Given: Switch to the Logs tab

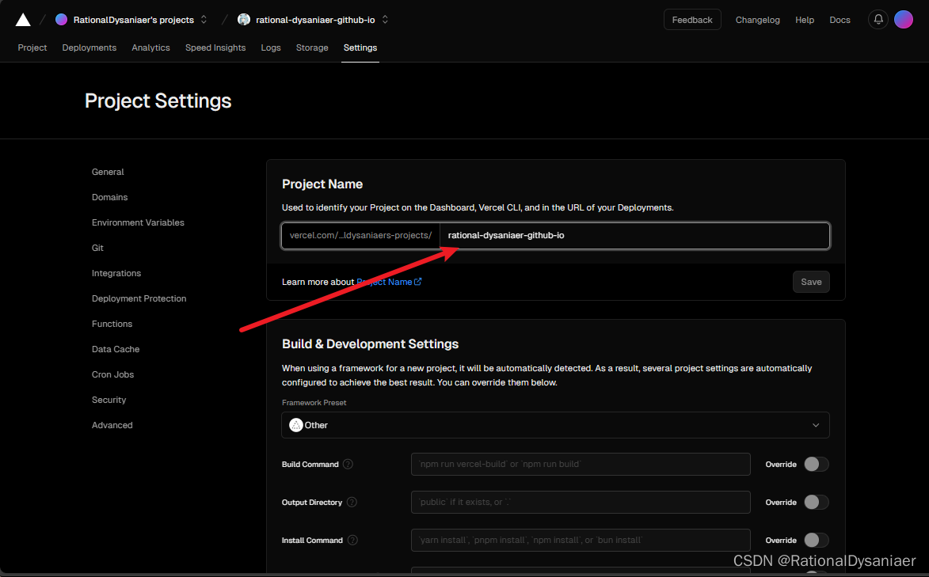Looking at the screenshot, I should coord(271,47).
